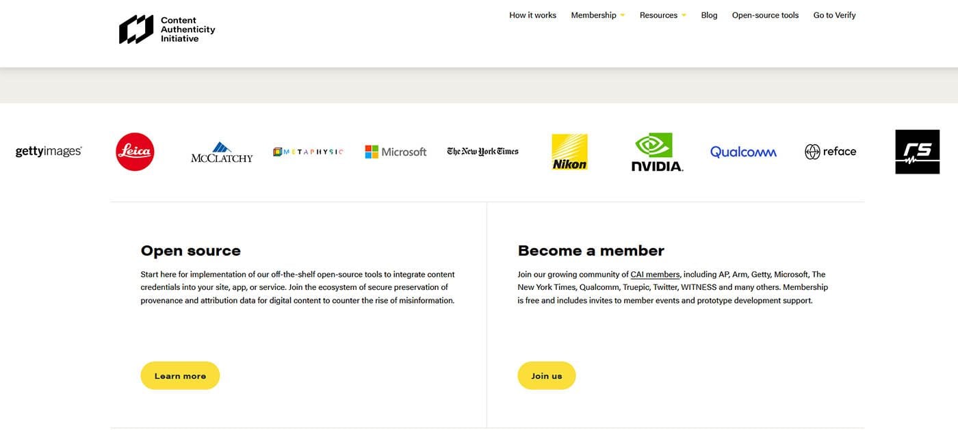
Task: Expand the Membership dropdown menu
Action: (x=598, y=15)
